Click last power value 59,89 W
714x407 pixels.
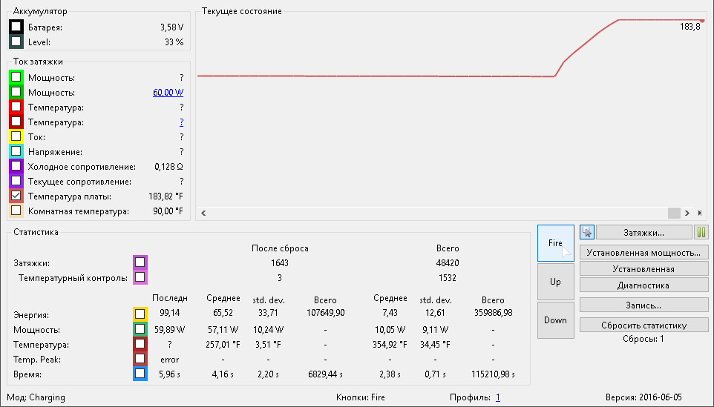pyautogui.click(x=169, y=329)
